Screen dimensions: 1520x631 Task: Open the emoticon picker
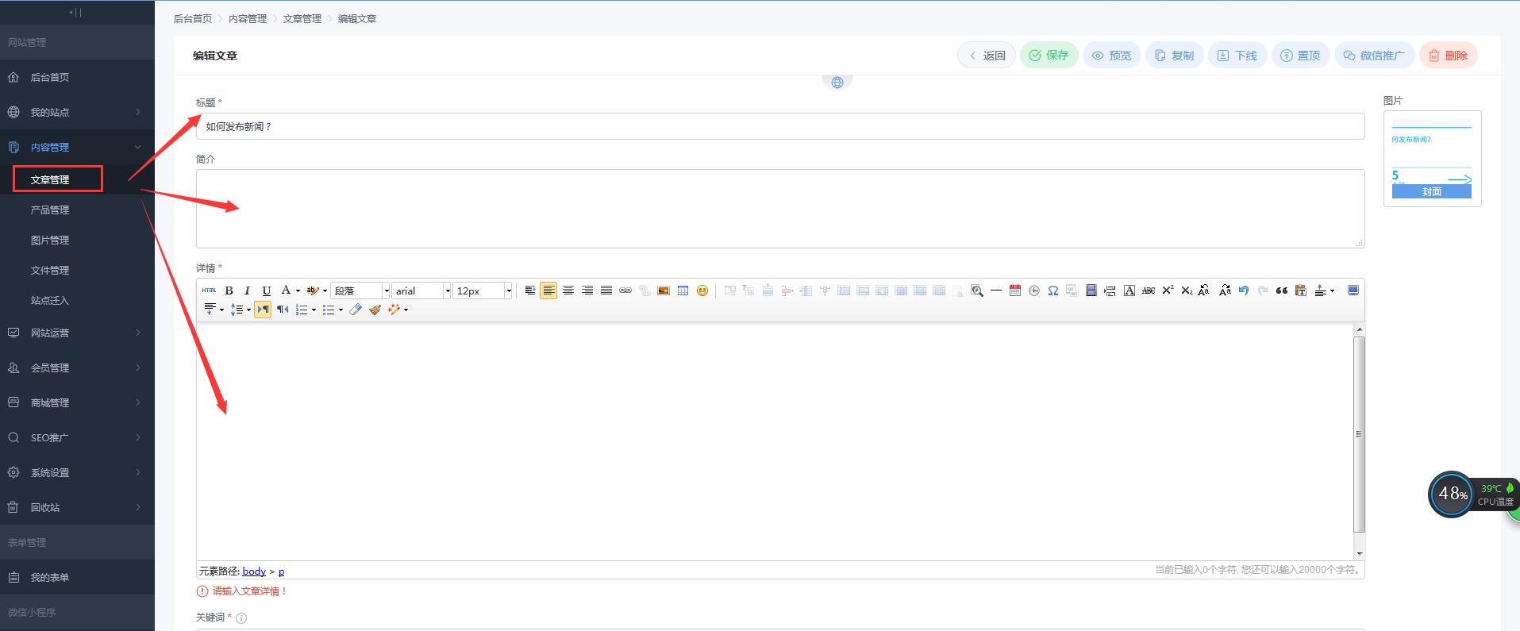pos(702,290)
